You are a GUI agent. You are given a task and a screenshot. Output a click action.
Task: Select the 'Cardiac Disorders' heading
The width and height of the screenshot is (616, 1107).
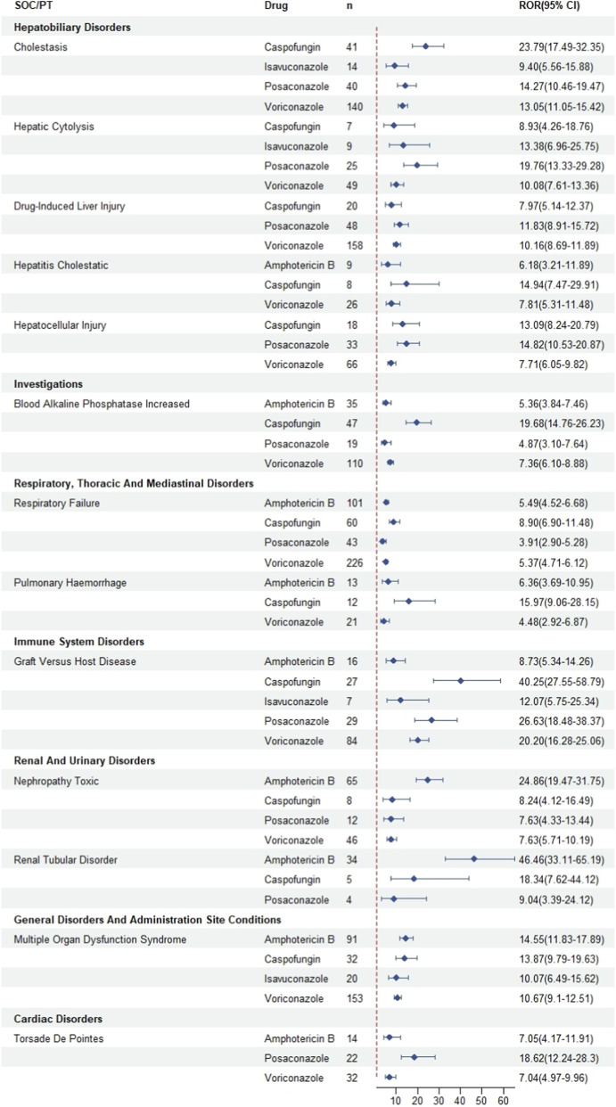pos(57,1018)
